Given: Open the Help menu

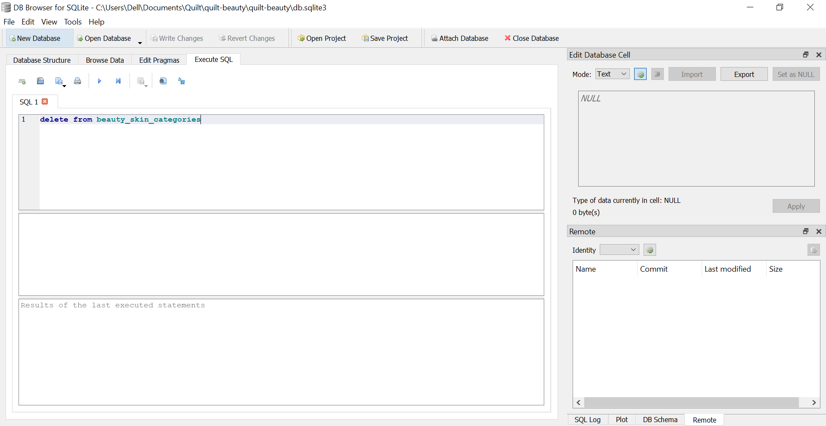Looking at the screenshot, I should pos(96,22).
